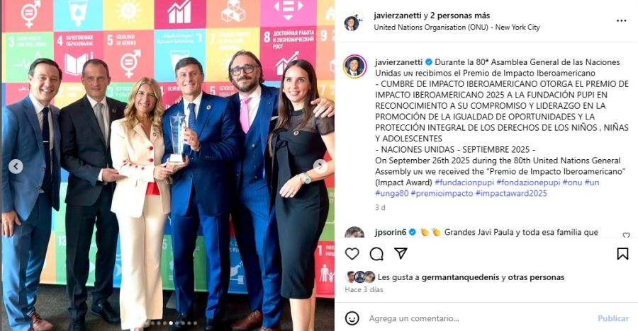The width and height of the screenshot is (638, 331).
Task: Select the last carousel indicator dot
Action: [196, 323]
